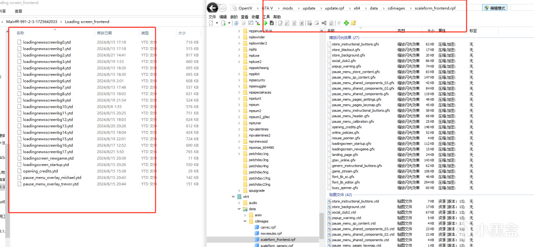The width and height of the screenshot is (534, 247).
Task: Open the 工具 menu in OpenIV
Action: (266, 17)
